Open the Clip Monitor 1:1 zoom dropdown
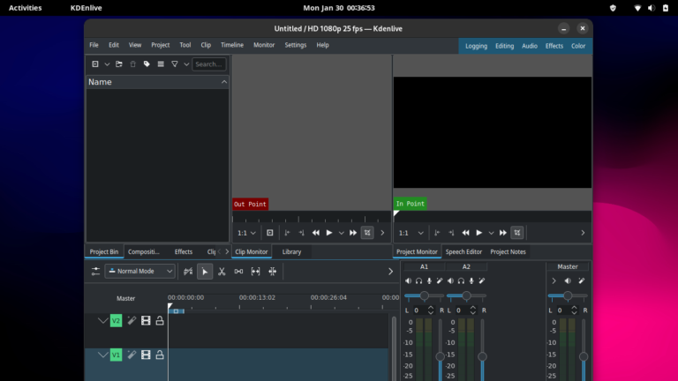 tap(246, 233)
